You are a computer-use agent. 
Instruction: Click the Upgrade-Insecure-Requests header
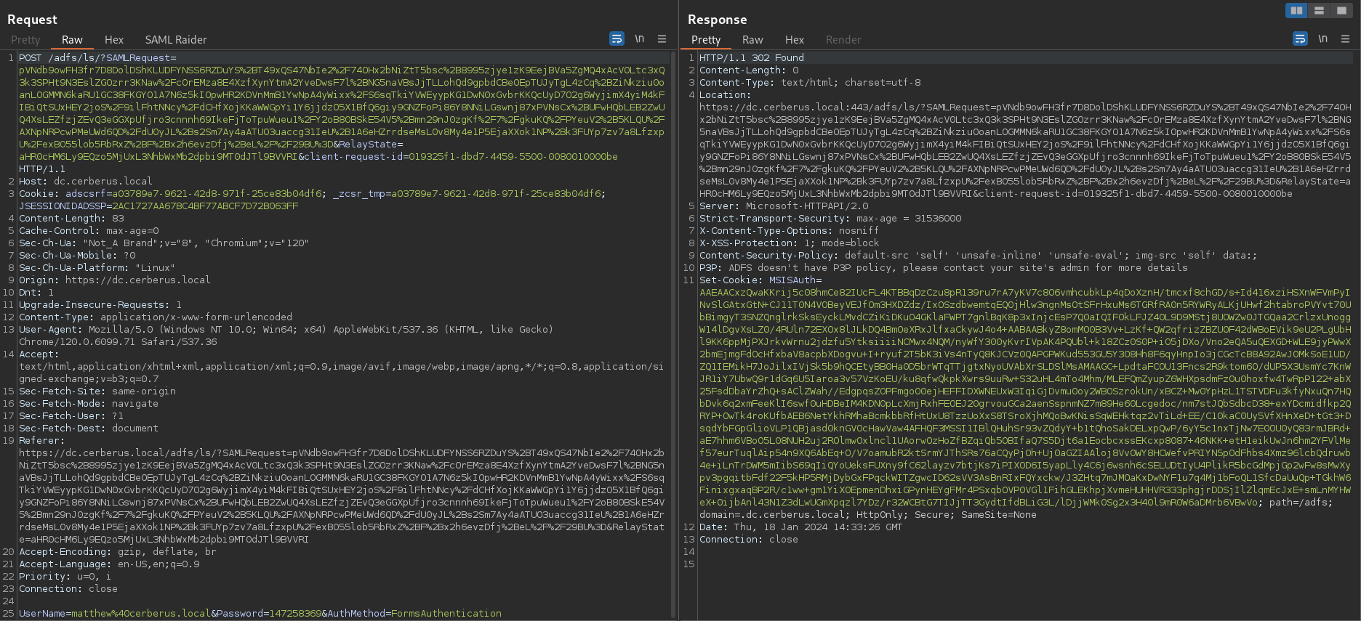tap(100, 305)
